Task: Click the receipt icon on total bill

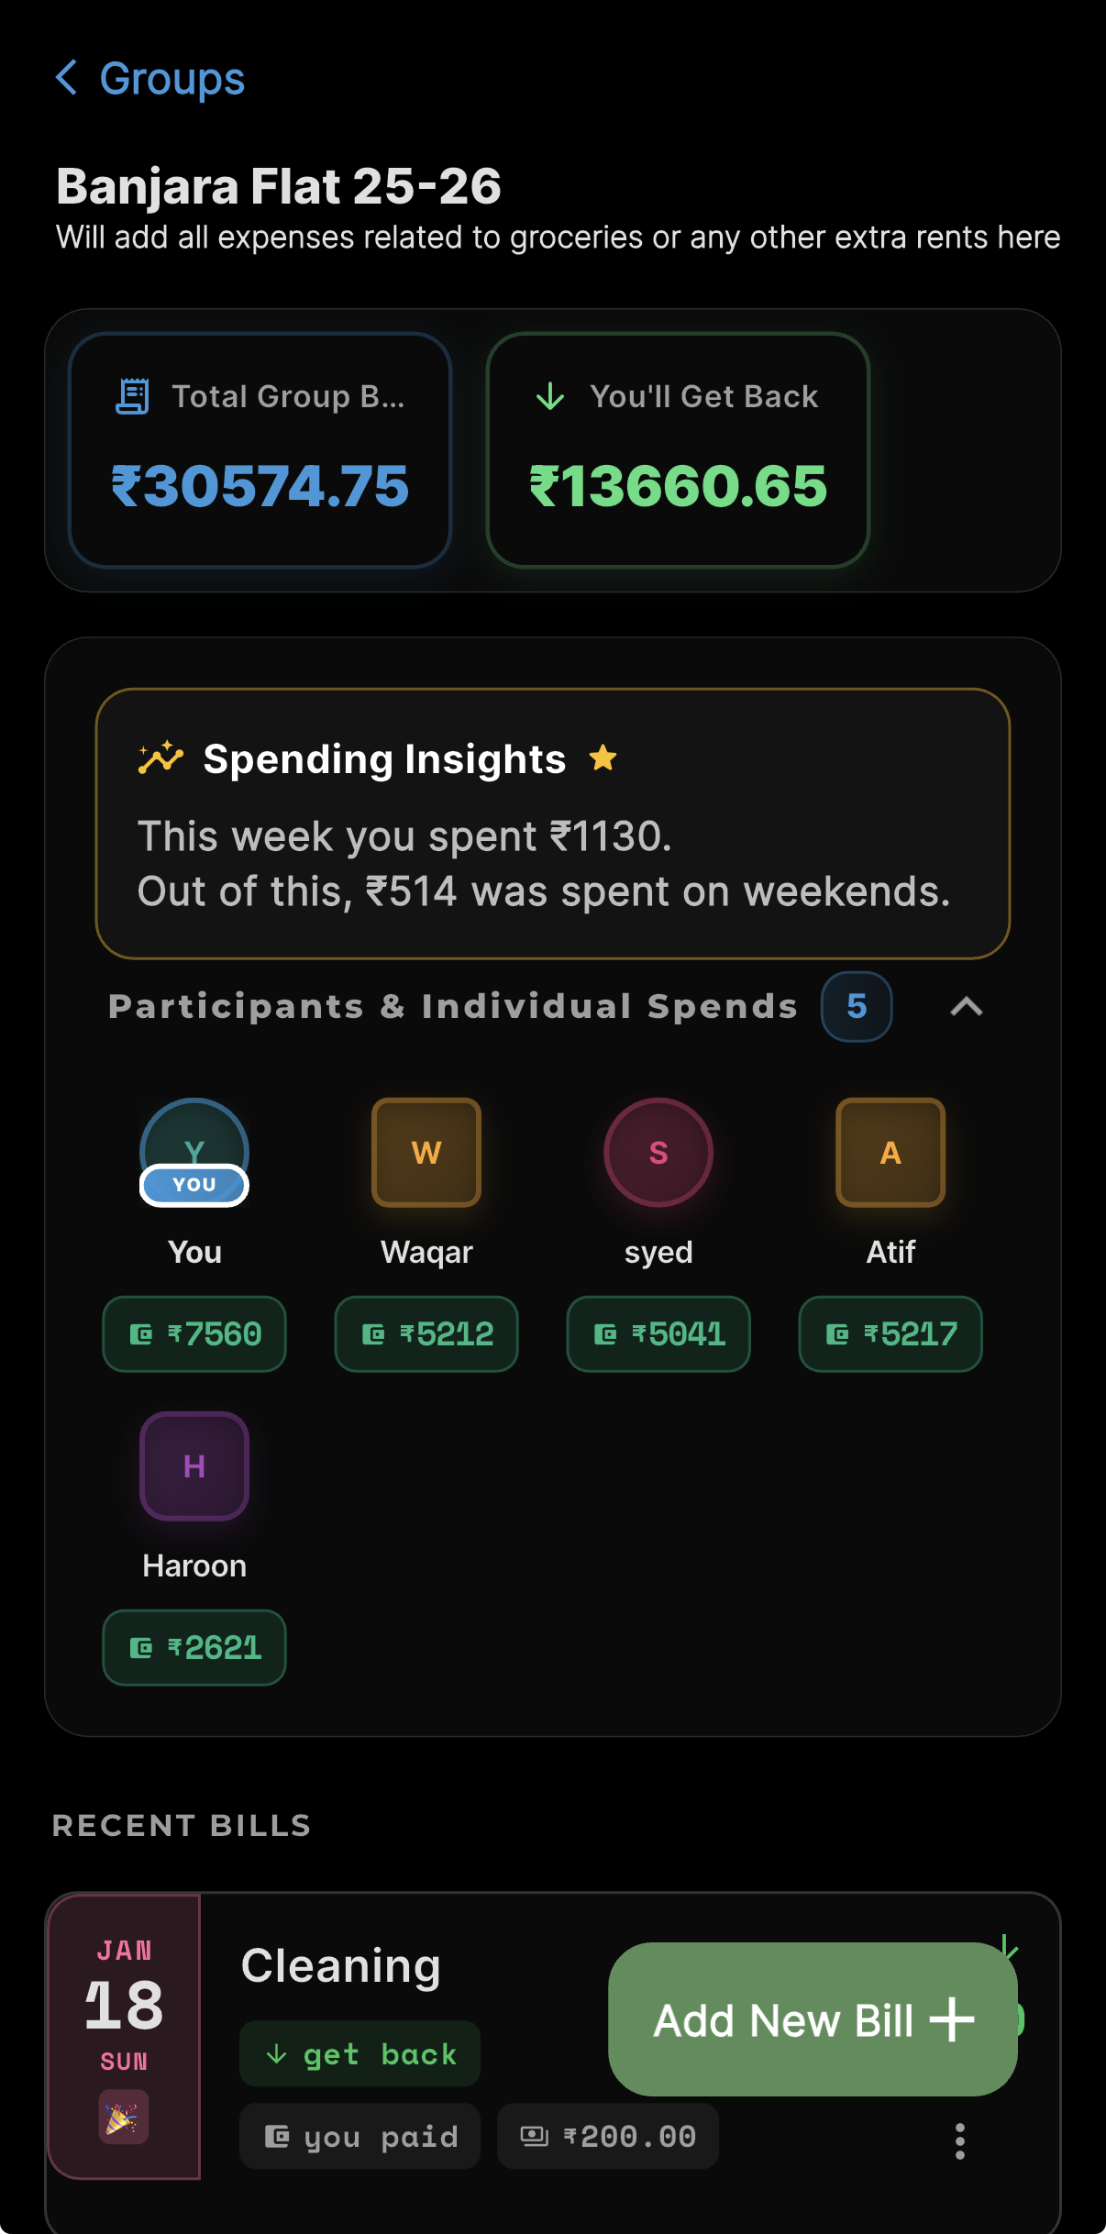Action: [132, 396]
